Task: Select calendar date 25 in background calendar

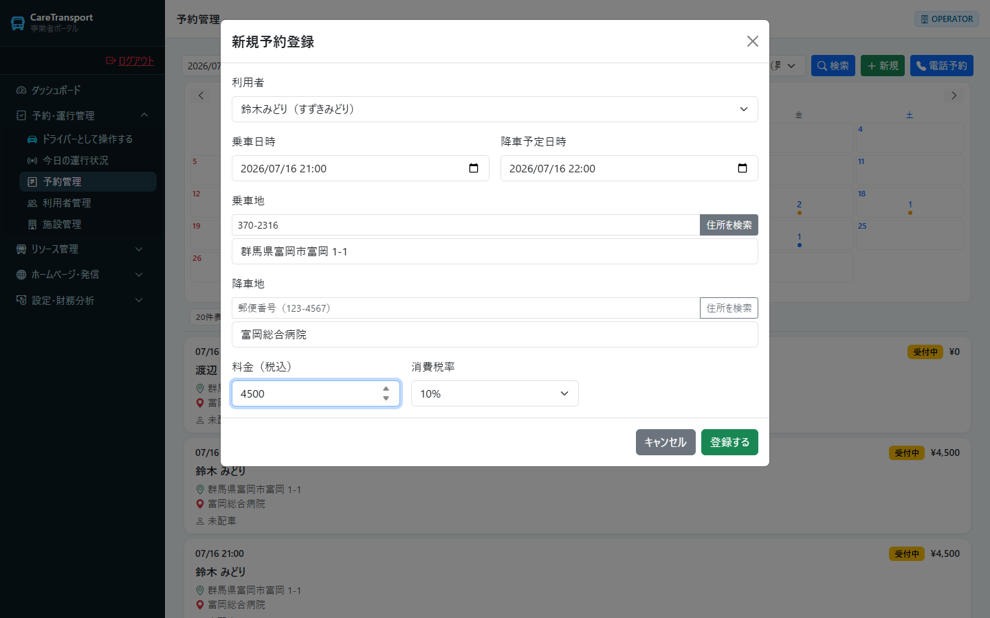Action: click(910, 235)
